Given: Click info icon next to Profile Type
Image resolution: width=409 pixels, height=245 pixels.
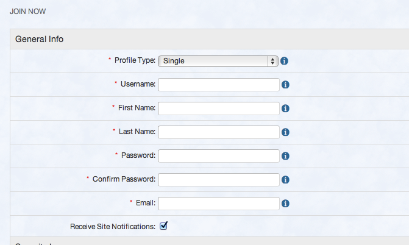Looking at the screenshot, I should coord(285,61).
